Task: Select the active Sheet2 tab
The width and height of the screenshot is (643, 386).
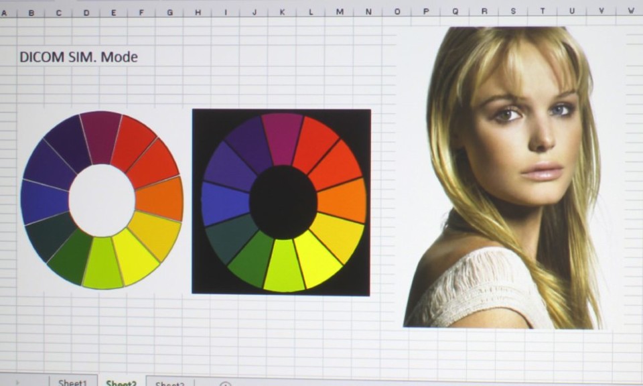Action: (121, 383)
